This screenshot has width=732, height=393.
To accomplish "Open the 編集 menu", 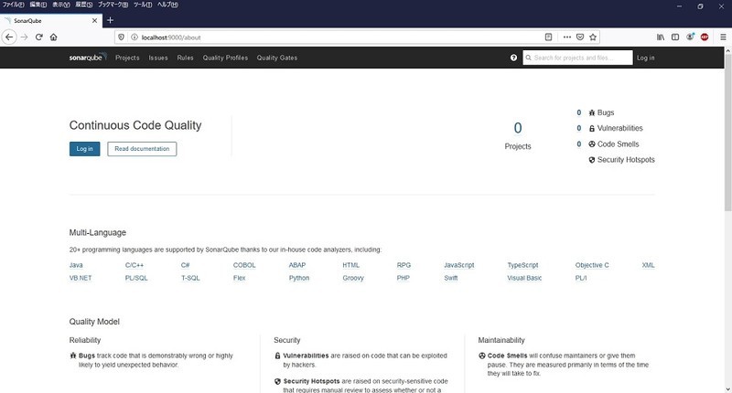I will 38,5.
